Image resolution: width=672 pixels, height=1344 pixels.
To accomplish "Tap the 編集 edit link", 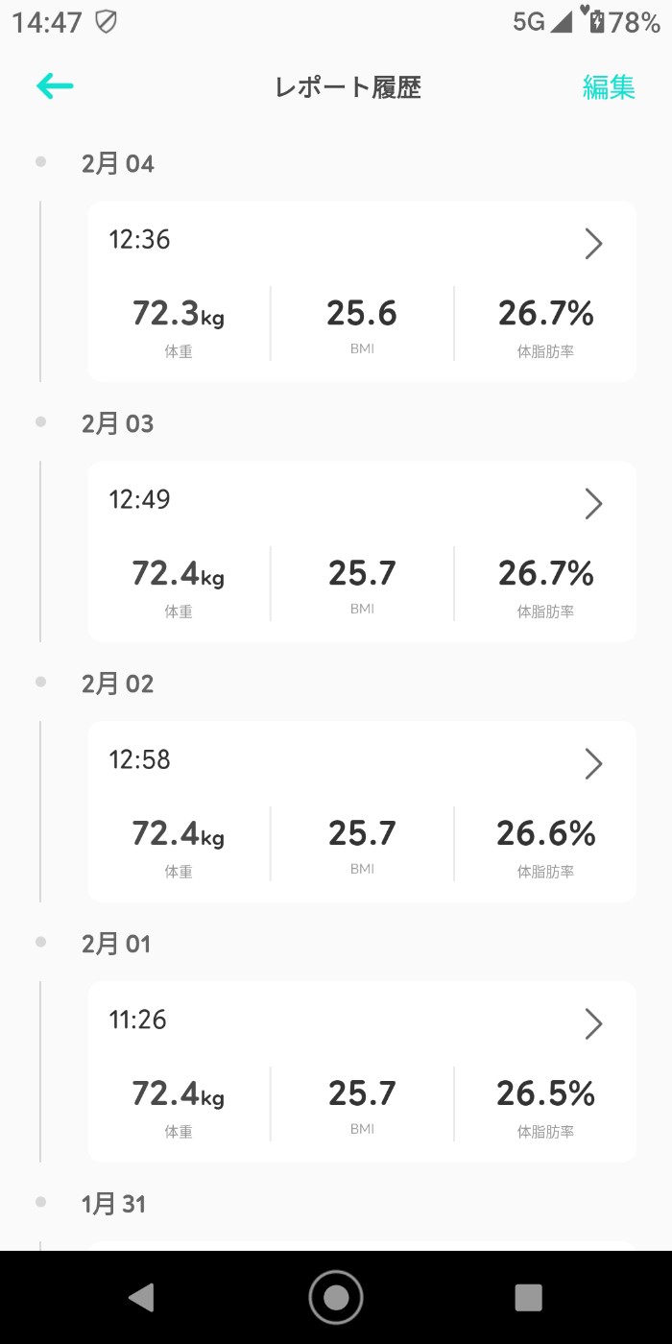I will [x=609, y=87].
